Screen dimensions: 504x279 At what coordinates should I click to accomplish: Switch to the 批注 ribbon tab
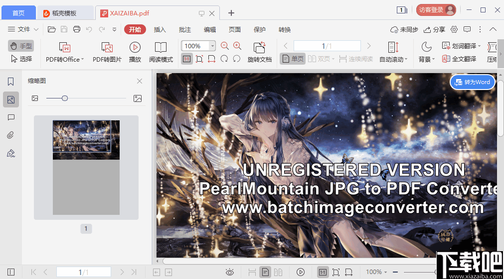coord(185,29)
